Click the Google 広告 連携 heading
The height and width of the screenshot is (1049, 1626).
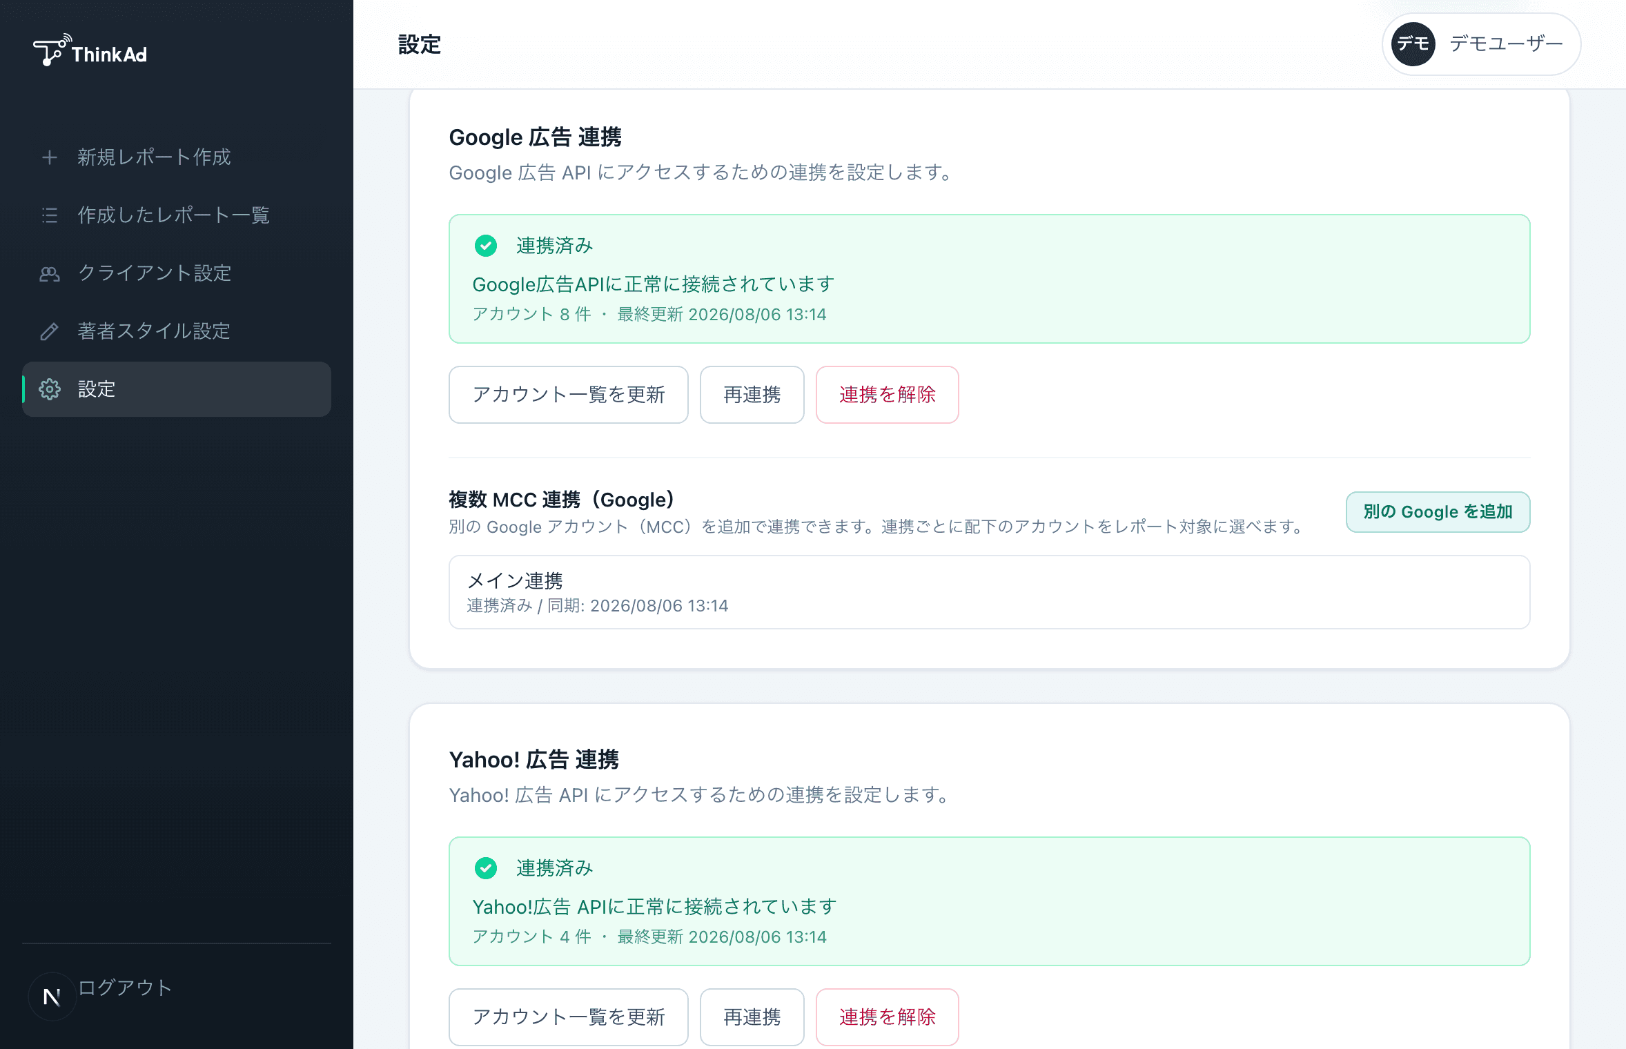point(536,137)
